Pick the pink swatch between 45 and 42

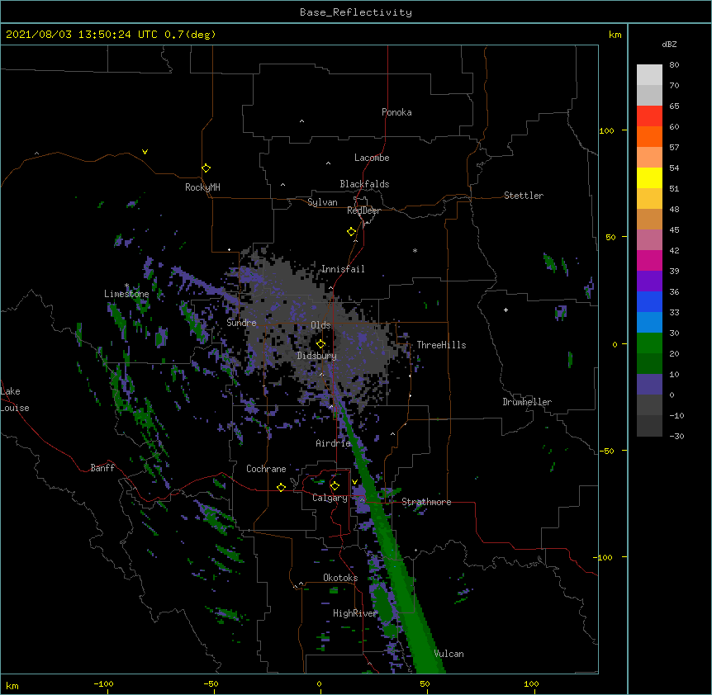[x=649, y=239]
